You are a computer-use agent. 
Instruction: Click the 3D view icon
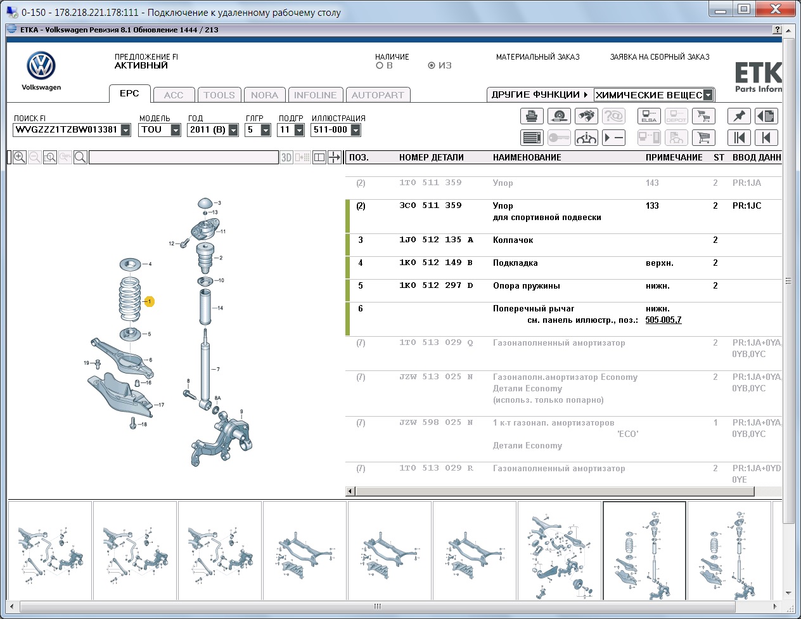point(286,157)
